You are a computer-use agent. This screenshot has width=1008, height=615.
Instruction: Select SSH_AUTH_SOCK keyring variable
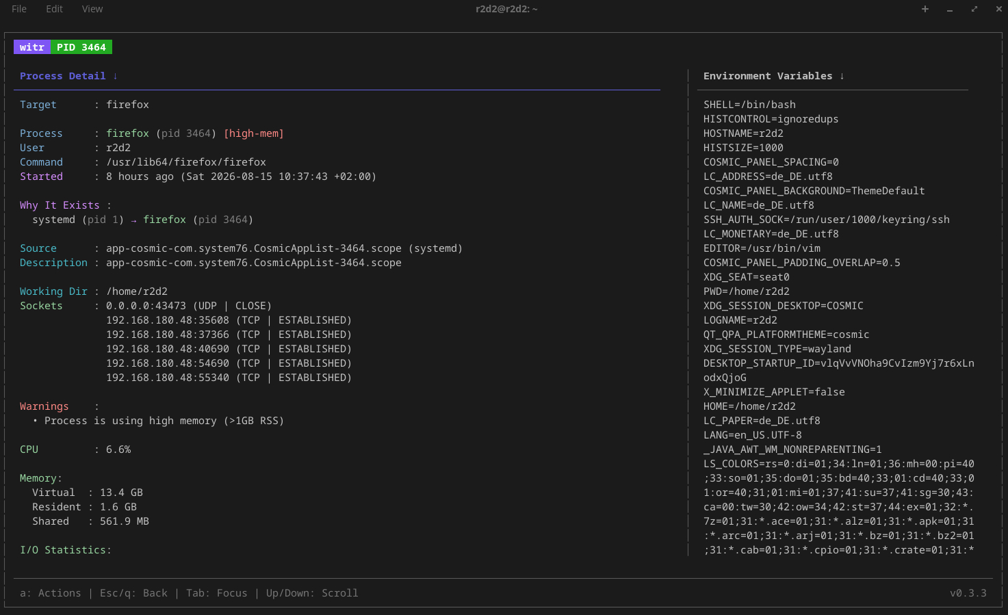tap(827, 220)
